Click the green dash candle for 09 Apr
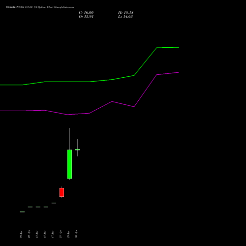 click(22, 212)
